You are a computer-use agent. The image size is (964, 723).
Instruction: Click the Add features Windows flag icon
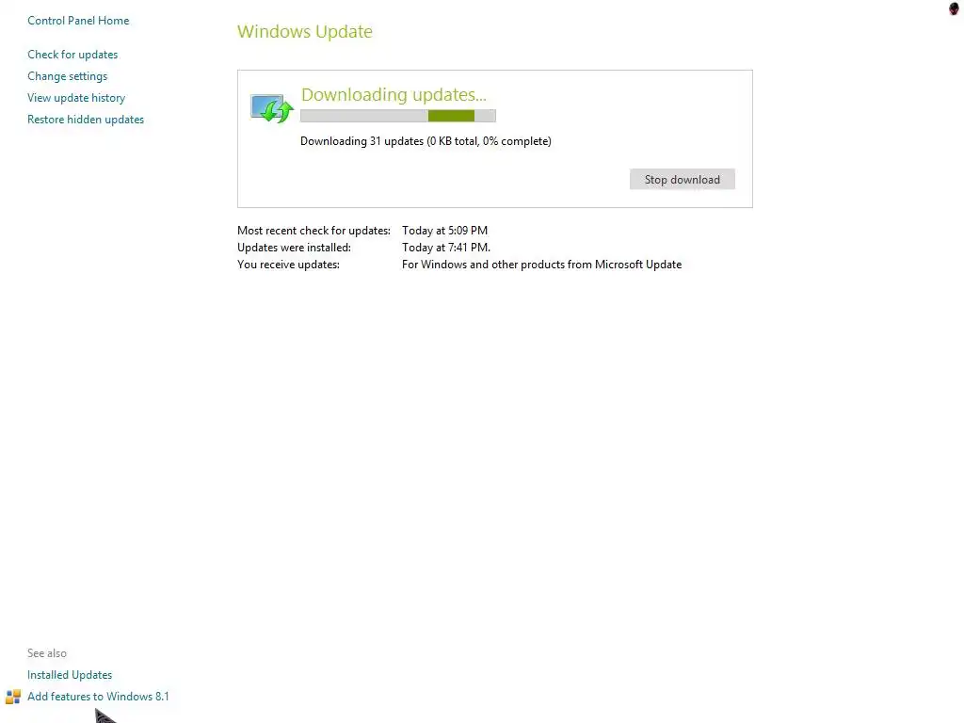pyautogui.click(x=13, y=697)
